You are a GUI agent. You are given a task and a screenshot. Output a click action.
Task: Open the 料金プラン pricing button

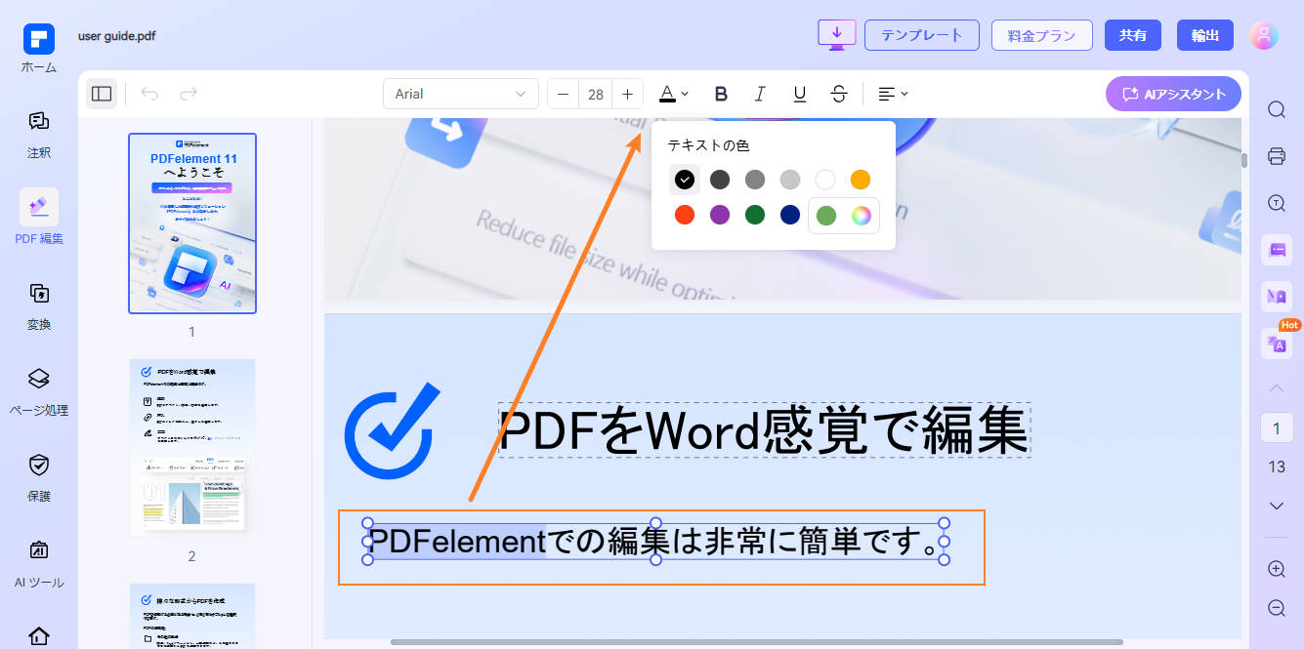coord(1041,35)
